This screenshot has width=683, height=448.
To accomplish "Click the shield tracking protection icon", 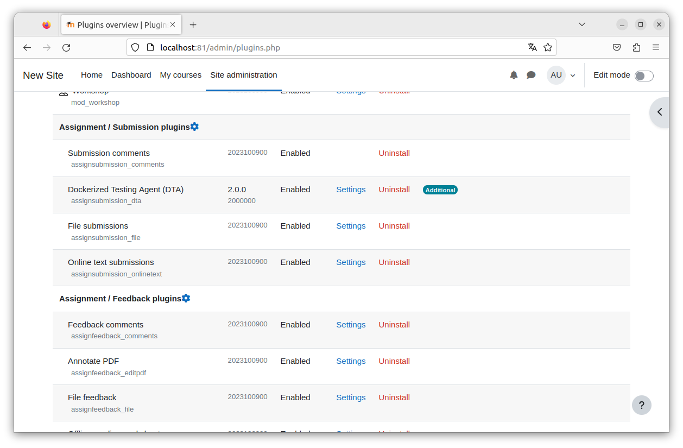I will 136,47.
